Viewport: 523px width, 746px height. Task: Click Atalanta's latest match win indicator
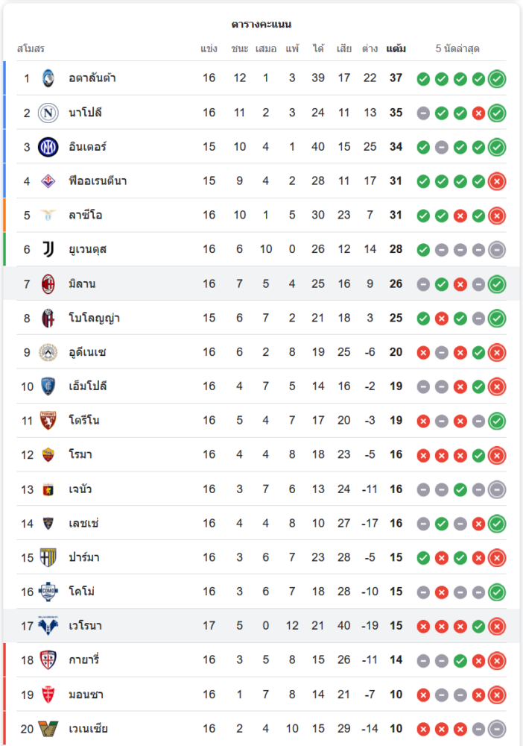coord(497,78)
